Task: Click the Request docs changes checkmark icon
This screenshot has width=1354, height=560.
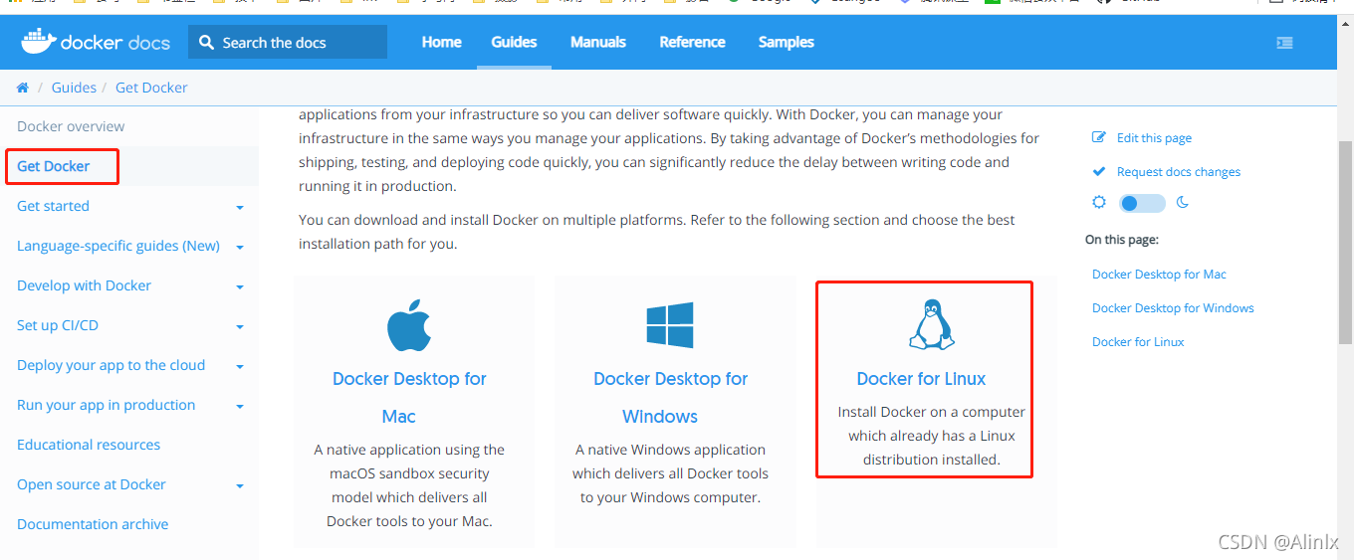Action: tap(1099, 171)
